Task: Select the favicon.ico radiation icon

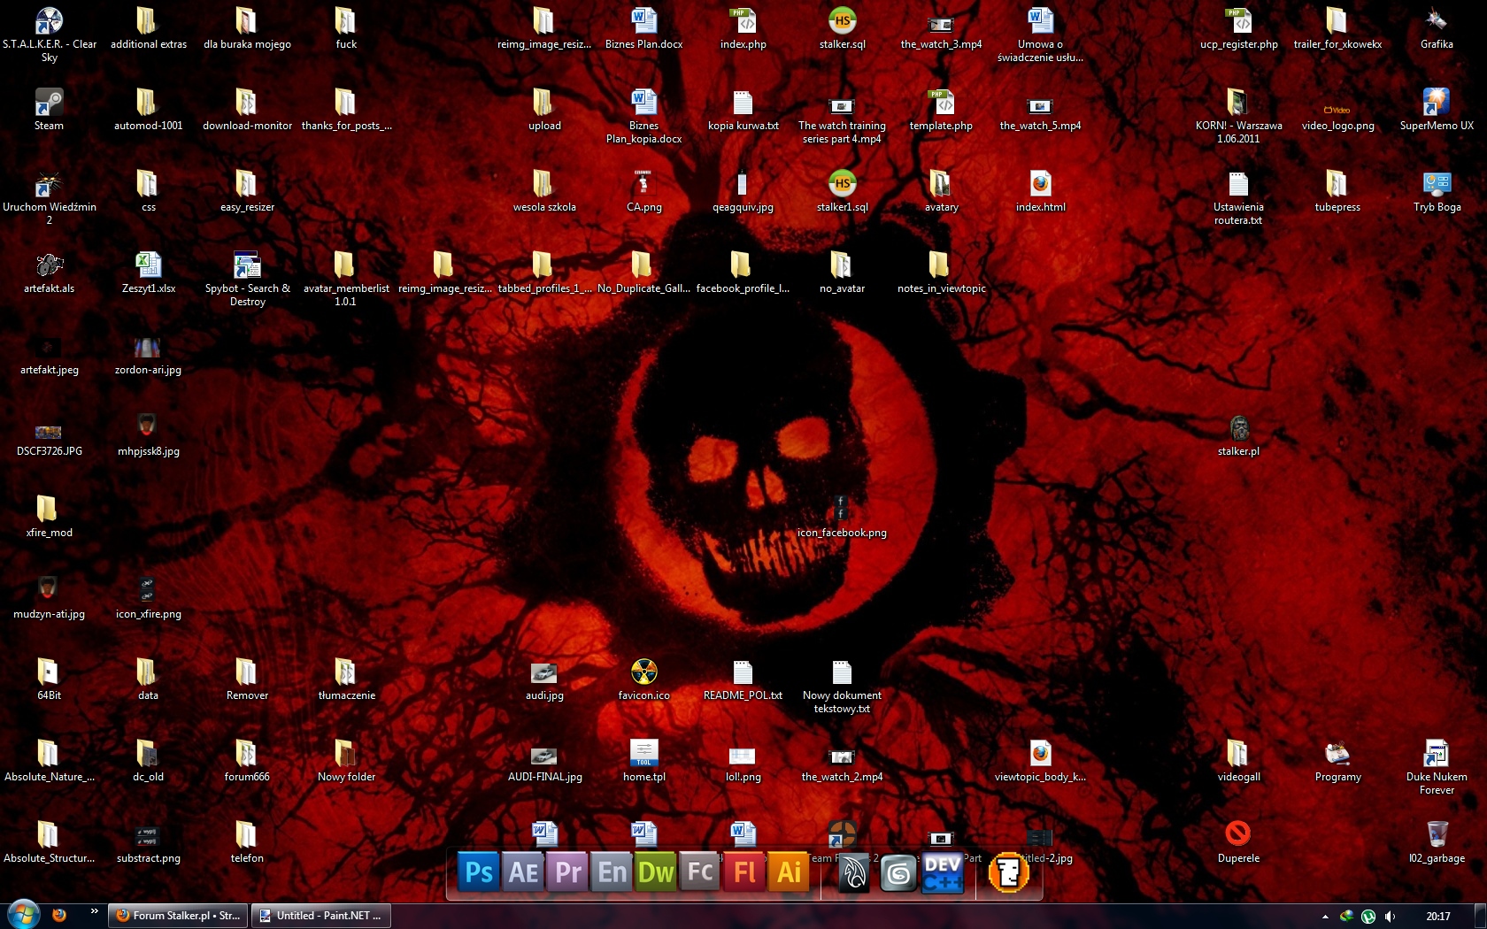Action: tap(644, 679)
